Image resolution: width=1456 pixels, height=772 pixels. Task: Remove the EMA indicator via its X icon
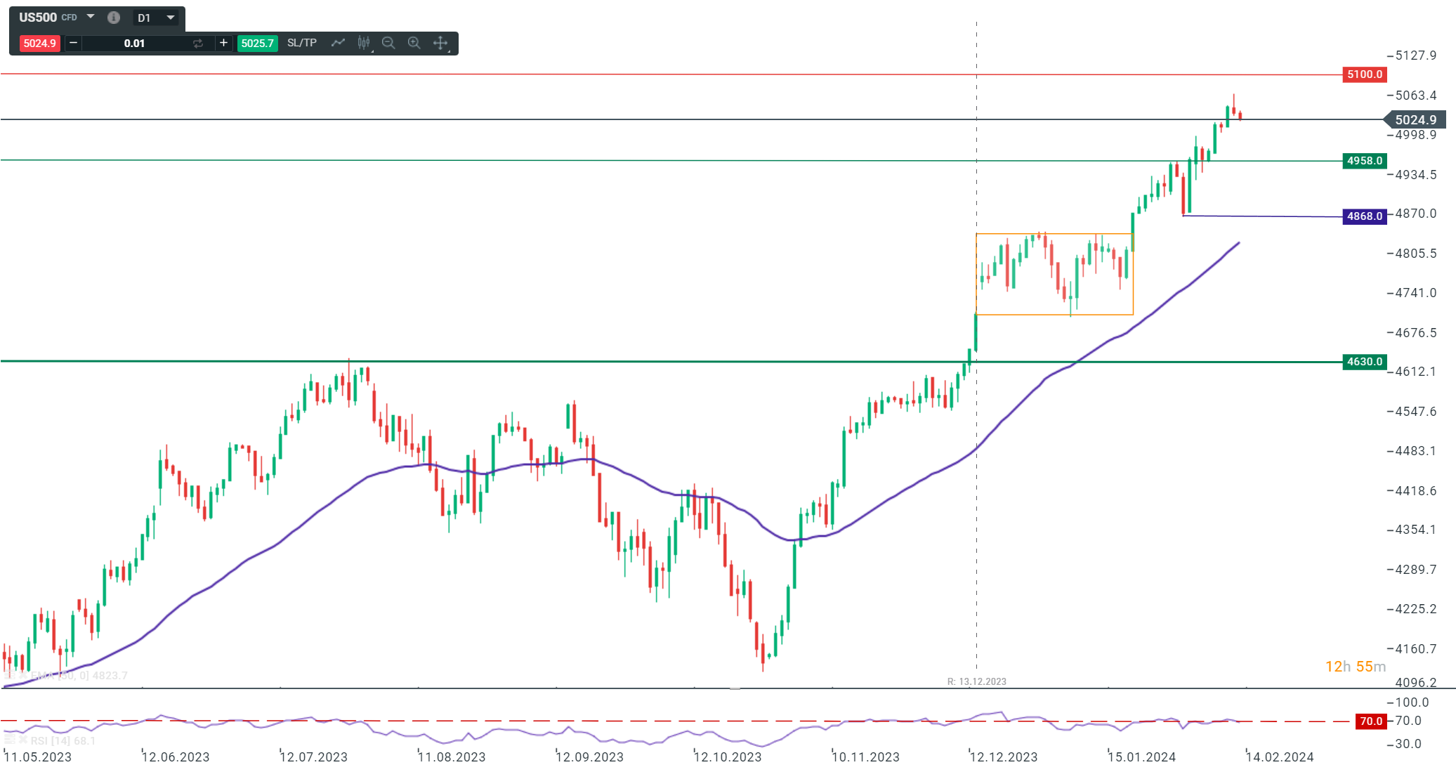pos(23,675)
